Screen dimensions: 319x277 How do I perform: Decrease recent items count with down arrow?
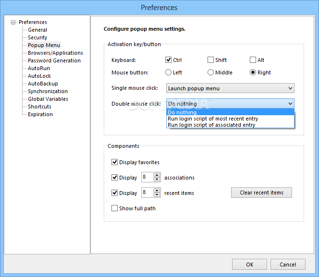(x=157, y=195)
